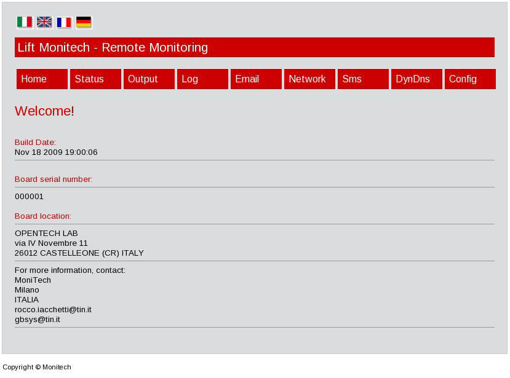The width and height of the screenshot is (510, 378).
Task: Switch language to Italian flag
Action: click(25, 22)
